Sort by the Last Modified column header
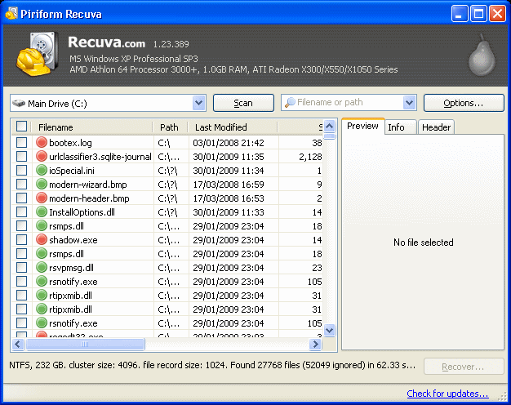Viewport: 511px width, 405px height. tap(233, 127)
